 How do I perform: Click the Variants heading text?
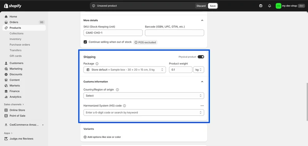(89, 129)
